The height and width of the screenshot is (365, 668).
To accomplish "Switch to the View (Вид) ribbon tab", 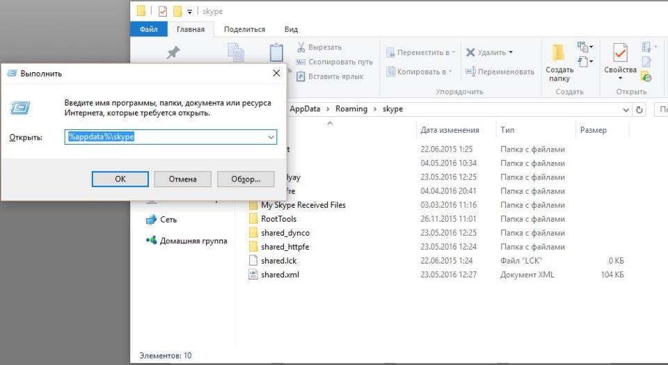I will point(291,29).
